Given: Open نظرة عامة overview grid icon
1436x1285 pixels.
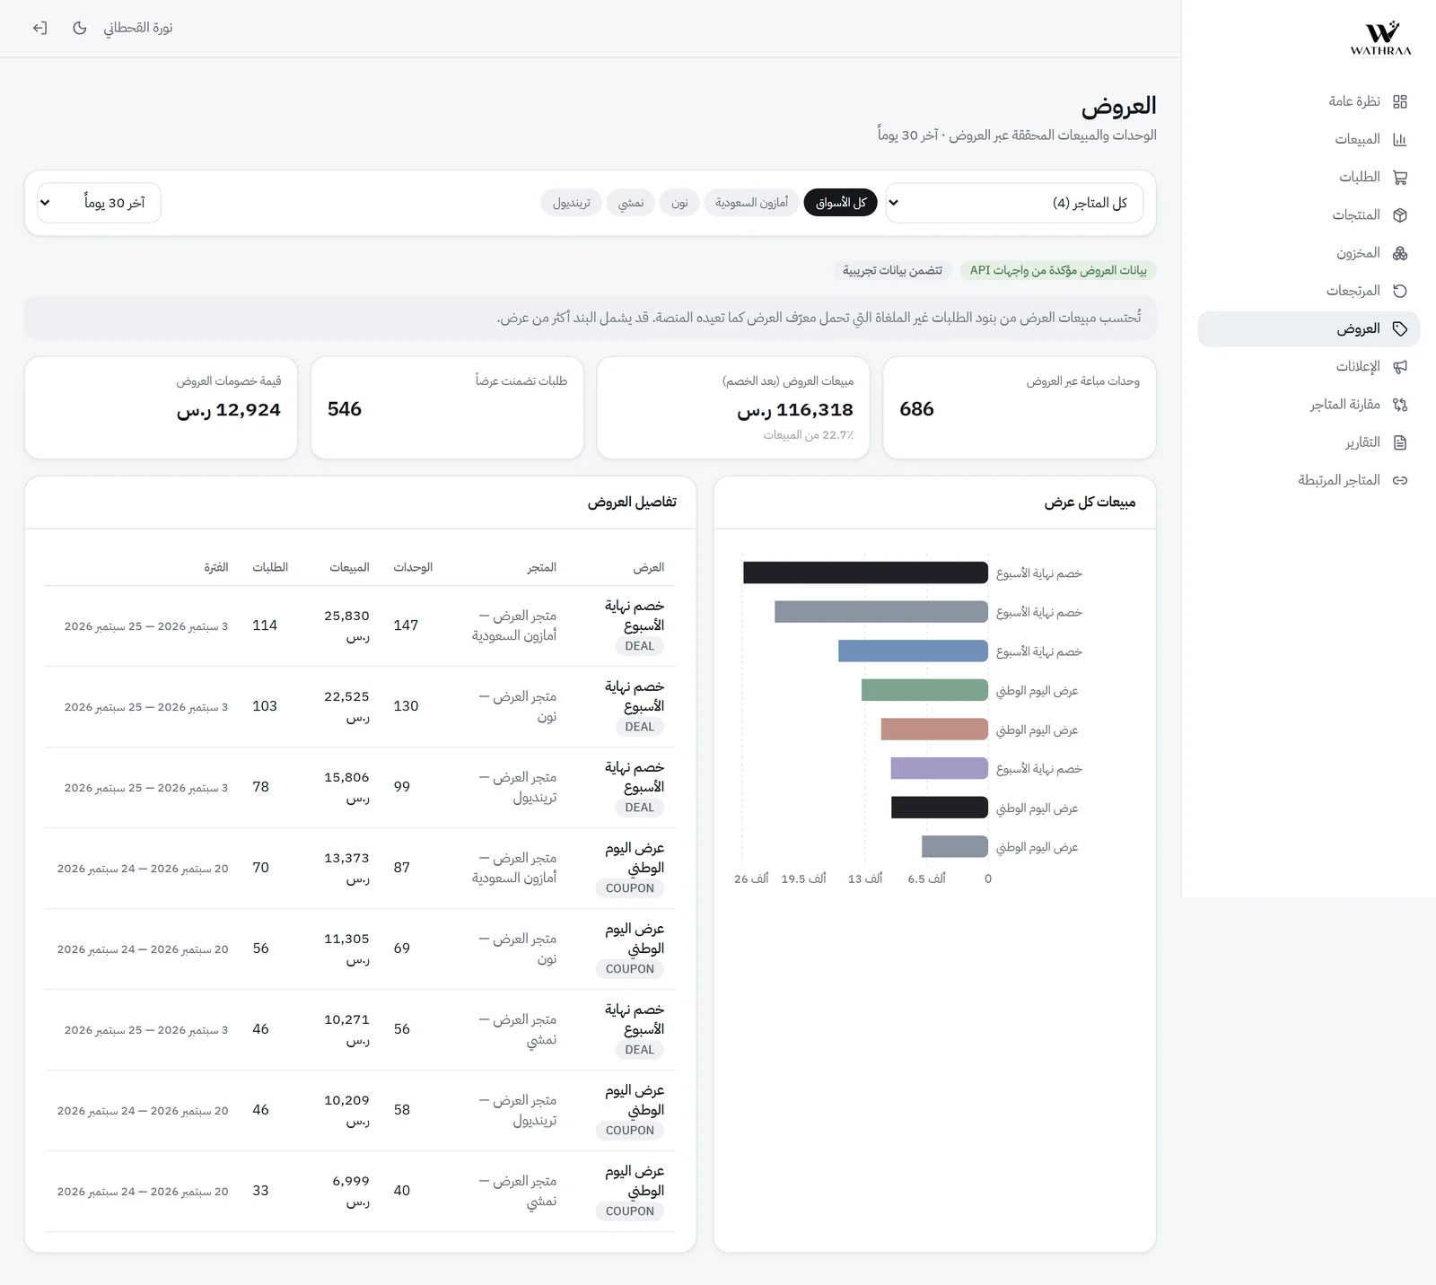Looking at the screenshot, I should click(1400, 101).
